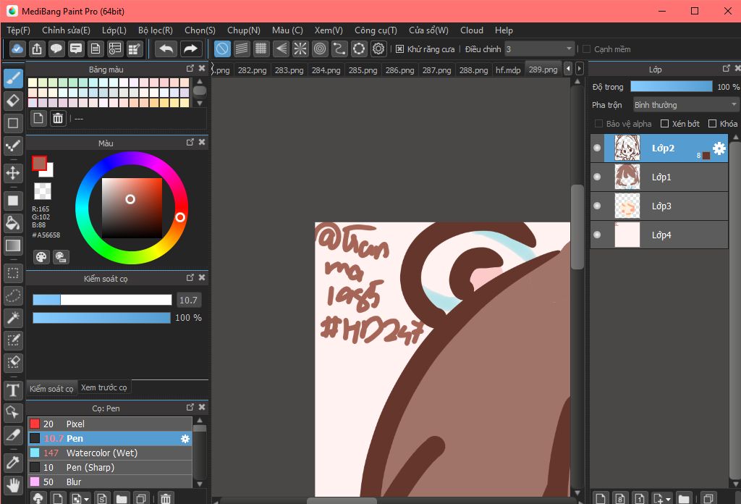Image resolution: width=741 pixels, height=504 pixels.
Task: Click the Redo arrow in toolbar
Action: 190,49
